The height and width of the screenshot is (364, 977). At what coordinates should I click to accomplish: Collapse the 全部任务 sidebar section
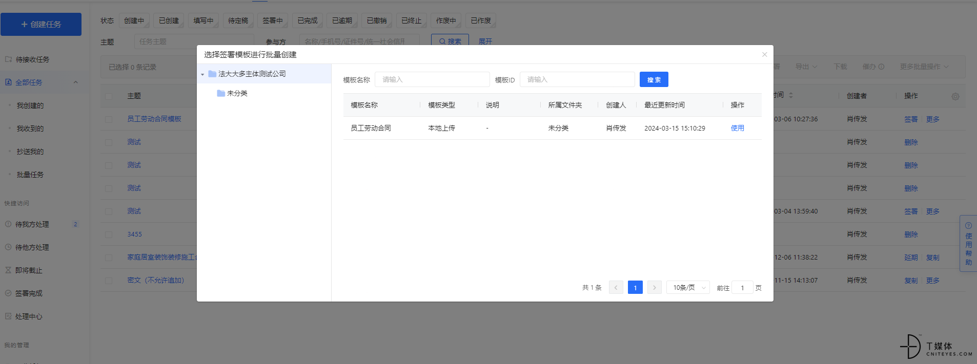tap(75, 82)
